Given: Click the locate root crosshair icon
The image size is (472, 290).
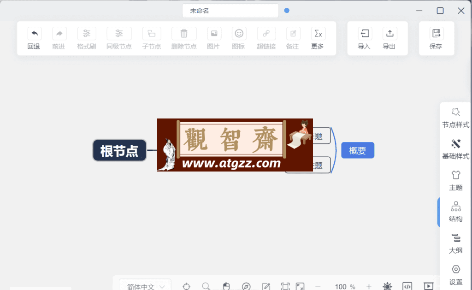Looking at the screenshot, I should (x=187, y=286).
